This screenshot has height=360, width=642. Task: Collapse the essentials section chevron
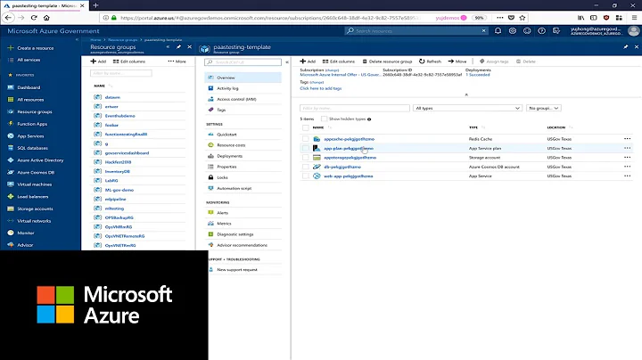(x=466, y=94)
